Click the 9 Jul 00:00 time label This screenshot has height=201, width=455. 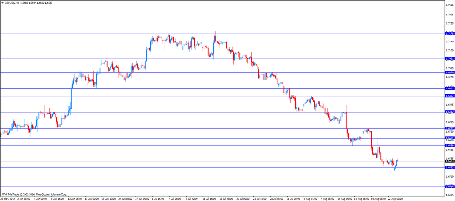tap(192, 199)
